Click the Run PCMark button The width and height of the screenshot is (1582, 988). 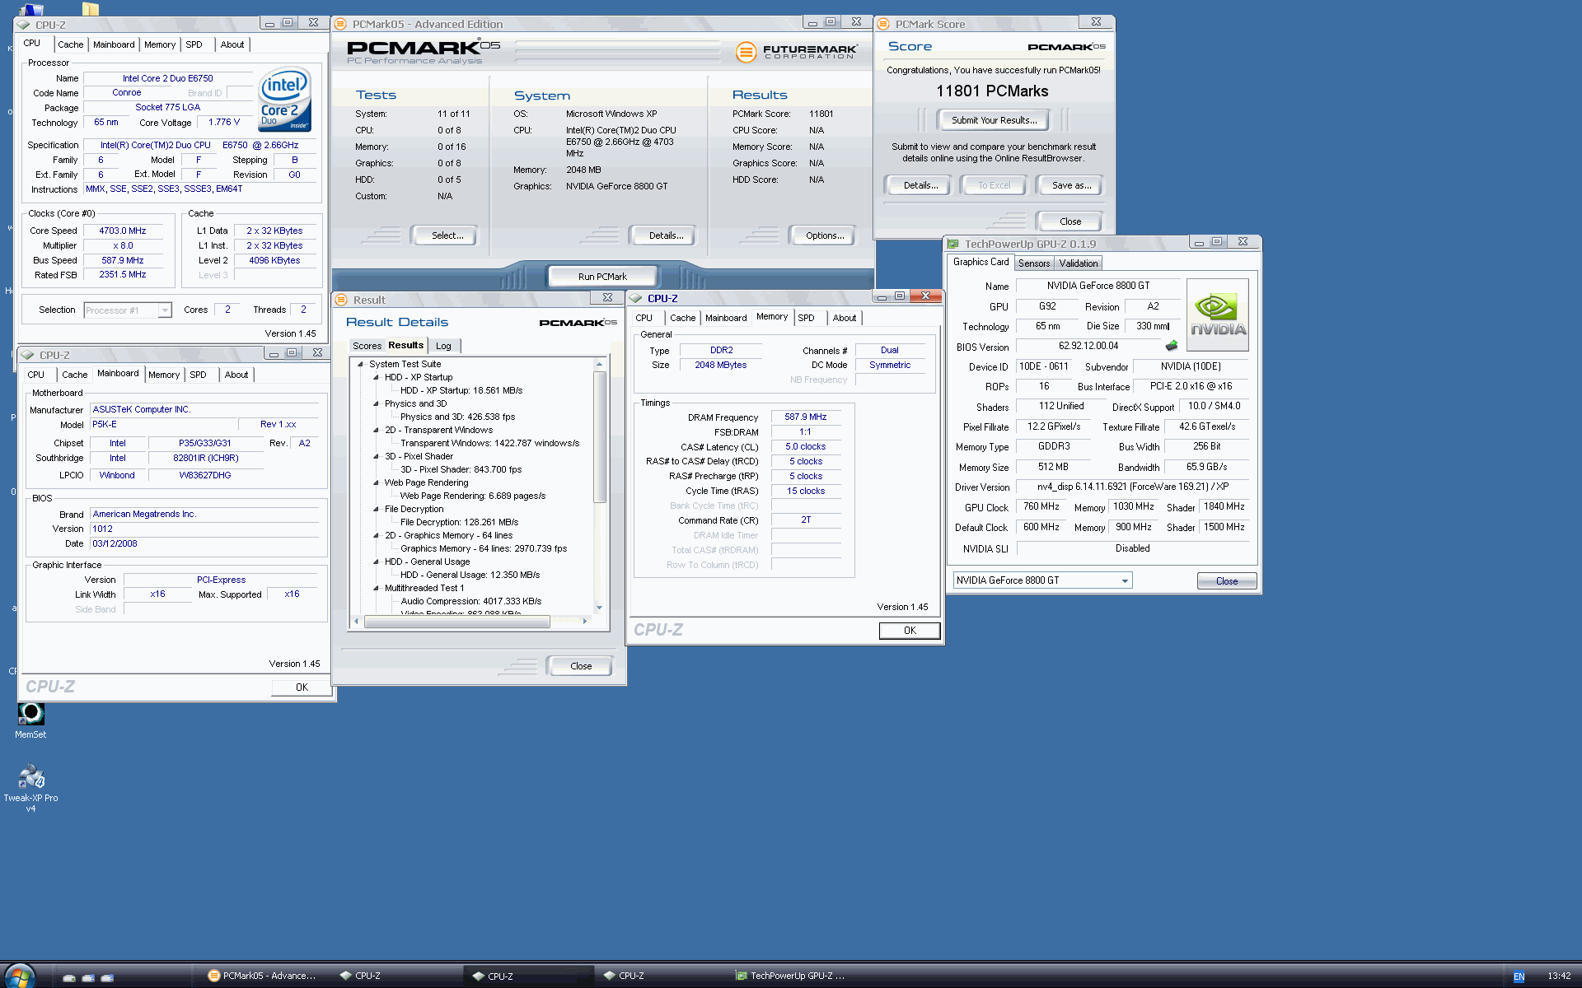(x=602, y=277)
